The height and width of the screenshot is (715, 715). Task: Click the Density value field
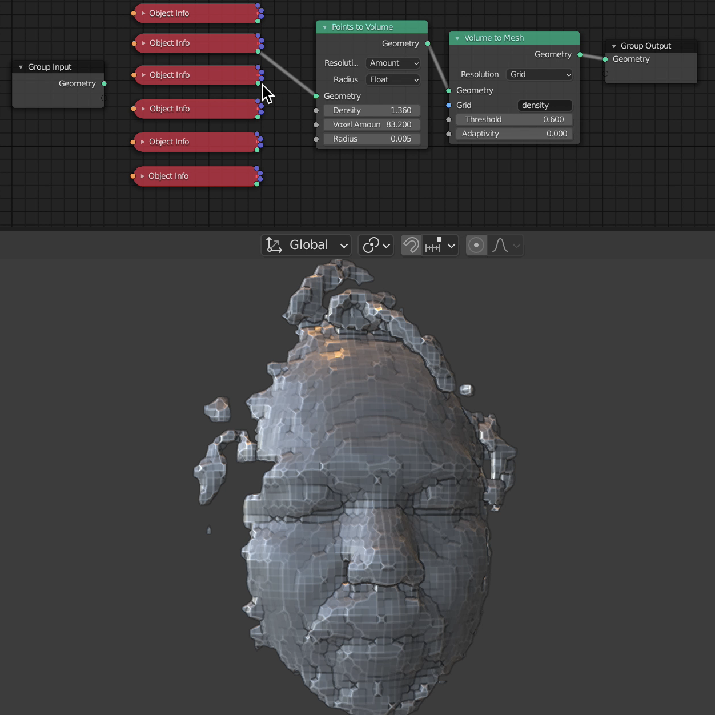point(372,111)
